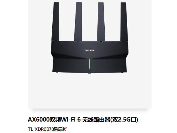
Task: Click the "TL-XDR6078" model number
Action: 41,129
